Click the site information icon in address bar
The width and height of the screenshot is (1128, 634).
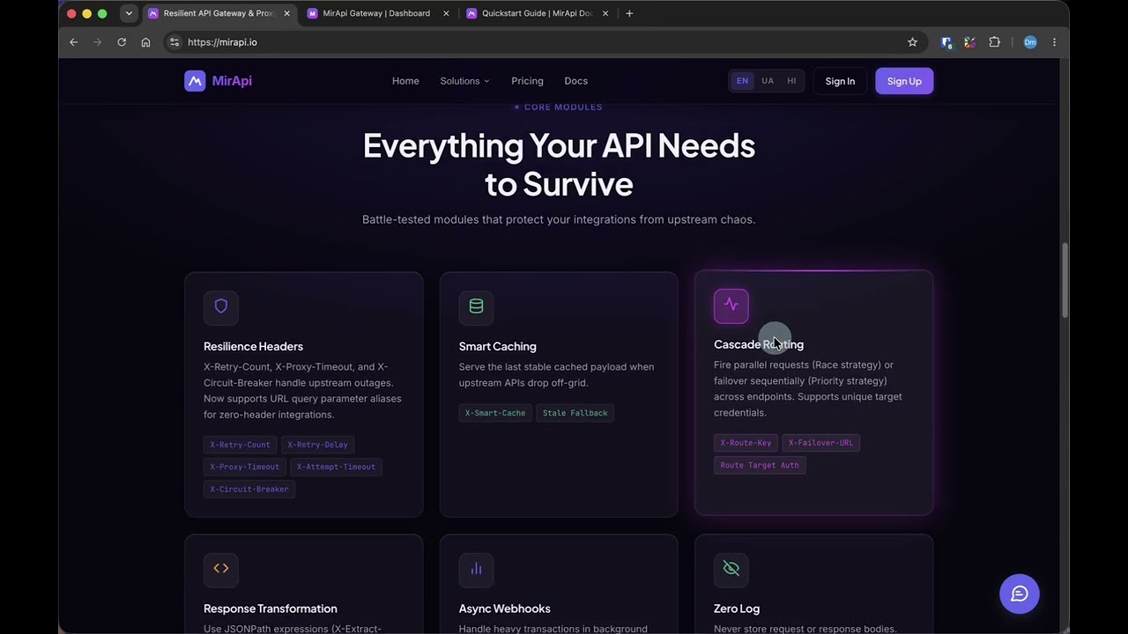tap(174, 42)
